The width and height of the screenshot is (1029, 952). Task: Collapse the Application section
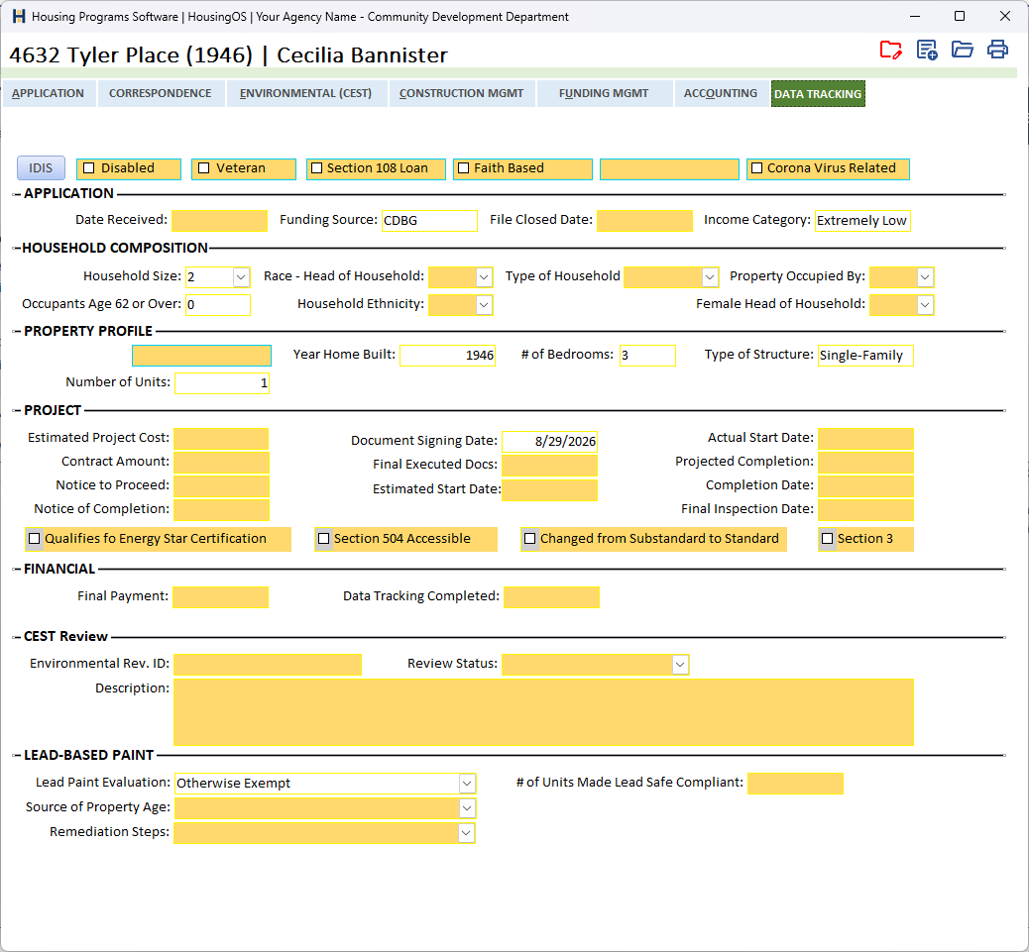click(x=17, y=195)
